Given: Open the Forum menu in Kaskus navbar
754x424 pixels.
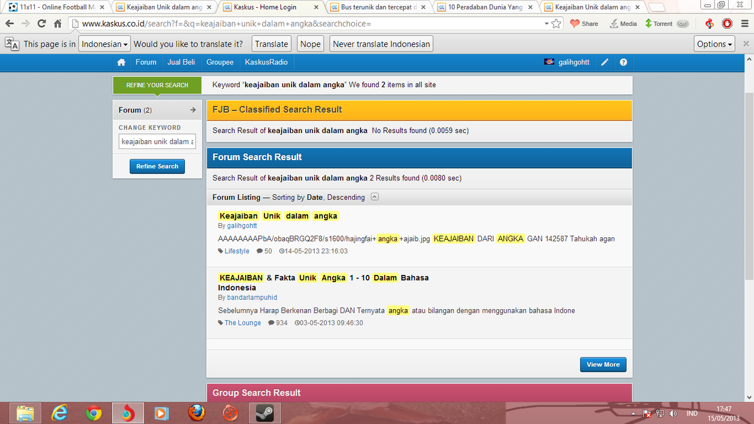Looking at the screenshot, I should [146, 62].
